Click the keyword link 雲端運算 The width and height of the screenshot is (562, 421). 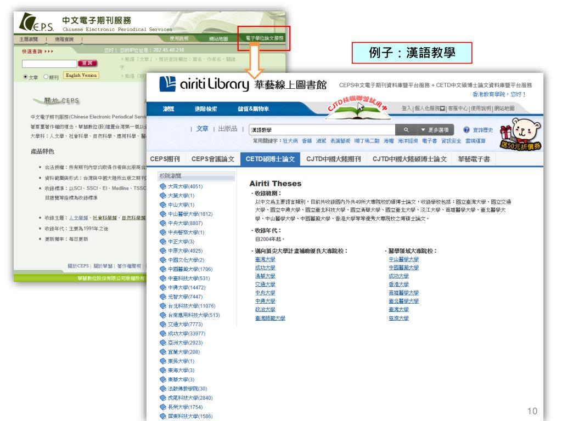point(475,141)
